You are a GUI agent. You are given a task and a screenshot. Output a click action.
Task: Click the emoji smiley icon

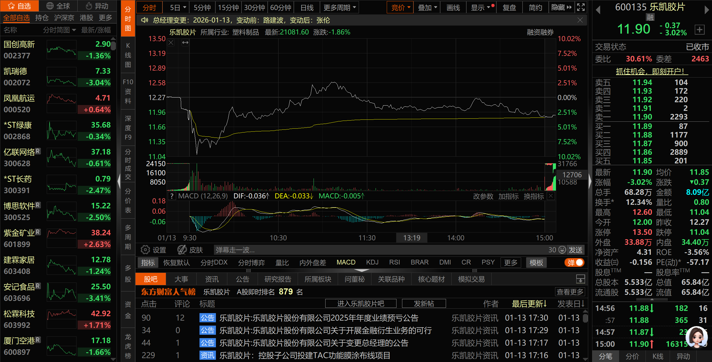pos(562,250)
